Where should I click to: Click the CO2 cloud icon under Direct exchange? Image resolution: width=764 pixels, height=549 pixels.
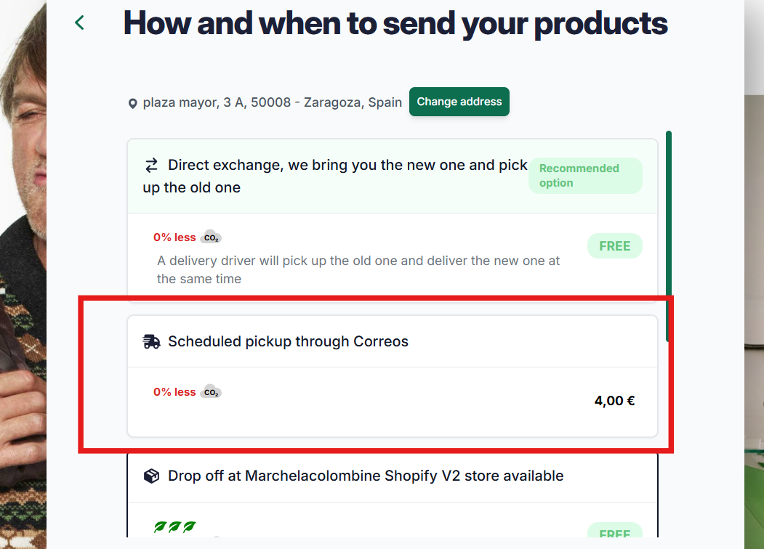coord(211,237)
